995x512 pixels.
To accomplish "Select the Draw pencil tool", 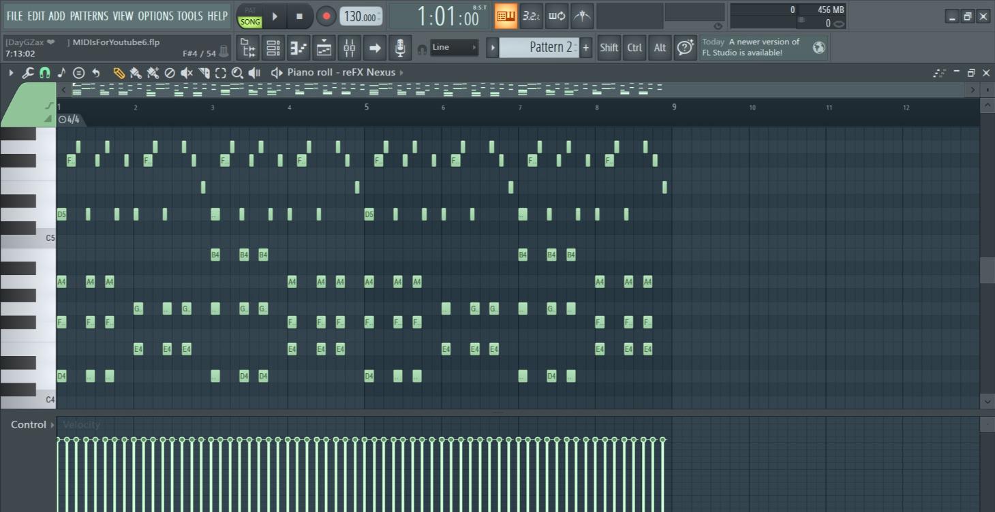I will point(119,73).
